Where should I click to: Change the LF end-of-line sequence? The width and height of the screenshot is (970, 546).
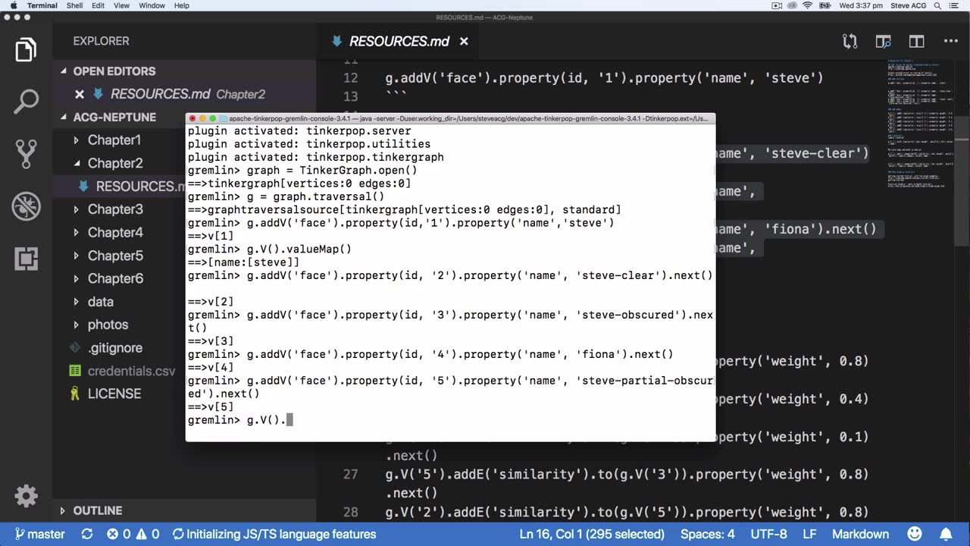tap(810, 534)
